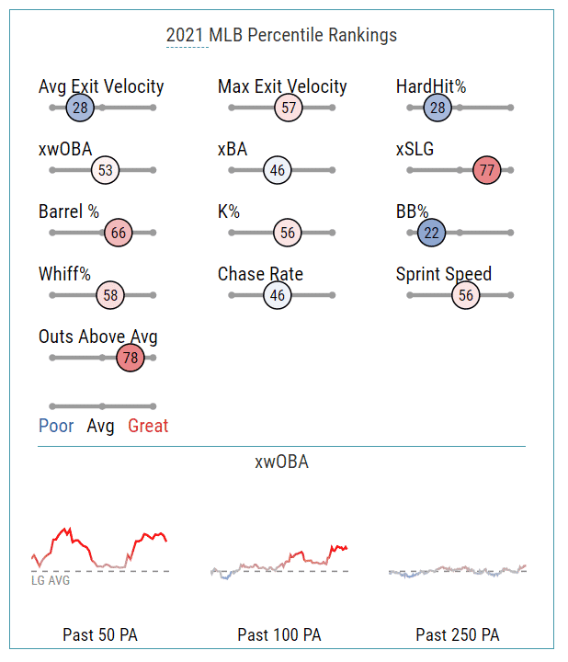Screen dimensions: 568x662
Task: Click the xwOBA heading above the charts
Action: tap(281, 462)
